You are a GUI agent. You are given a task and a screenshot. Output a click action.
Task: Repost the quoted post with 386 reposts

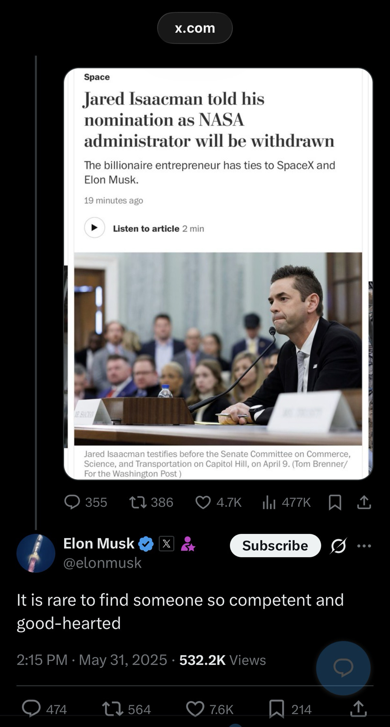(138, 502)
